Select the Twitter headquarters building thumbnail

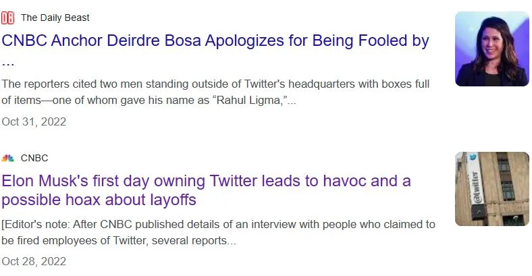[491, 189]
